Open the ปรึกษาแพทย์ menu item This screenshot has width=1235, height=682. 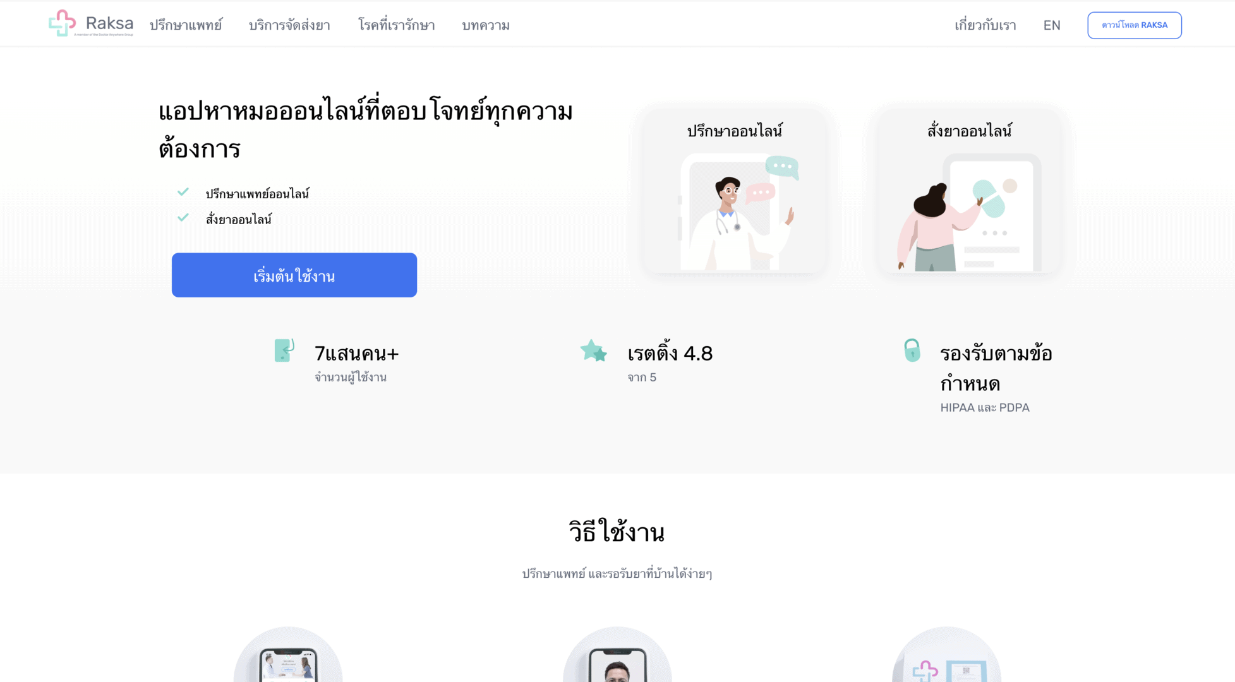coord(186,25)
